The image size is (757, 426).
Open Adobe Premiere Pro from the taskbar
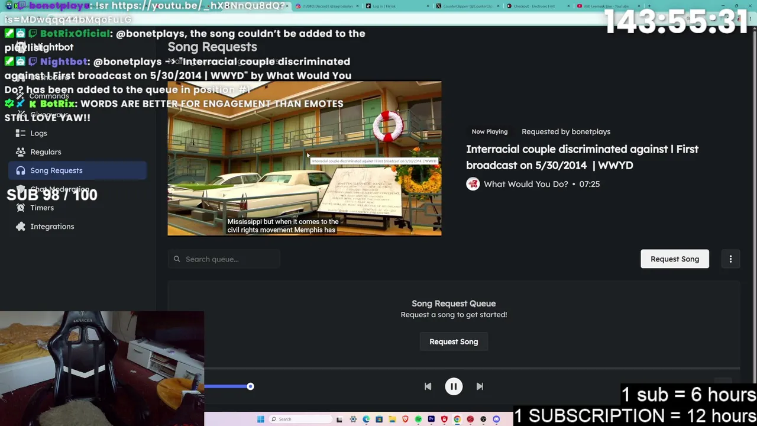(431, 419)
